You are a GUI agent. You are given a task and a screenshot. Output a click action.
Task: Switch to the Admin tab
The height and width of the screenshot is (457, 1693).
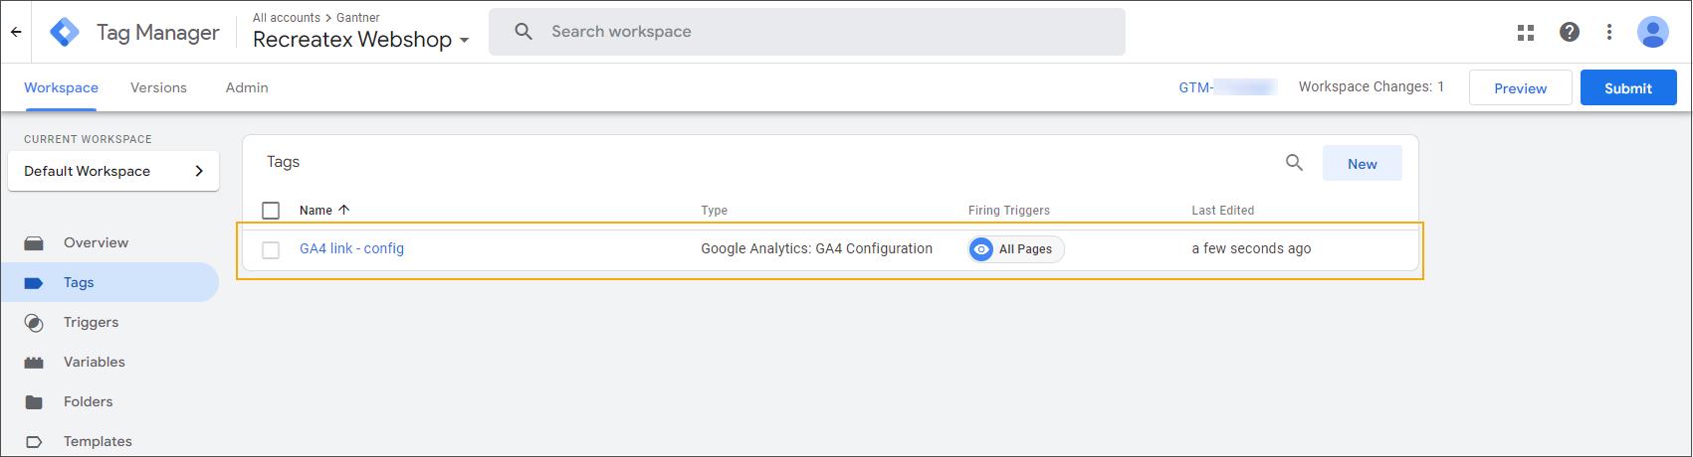[x=247, y=87]
